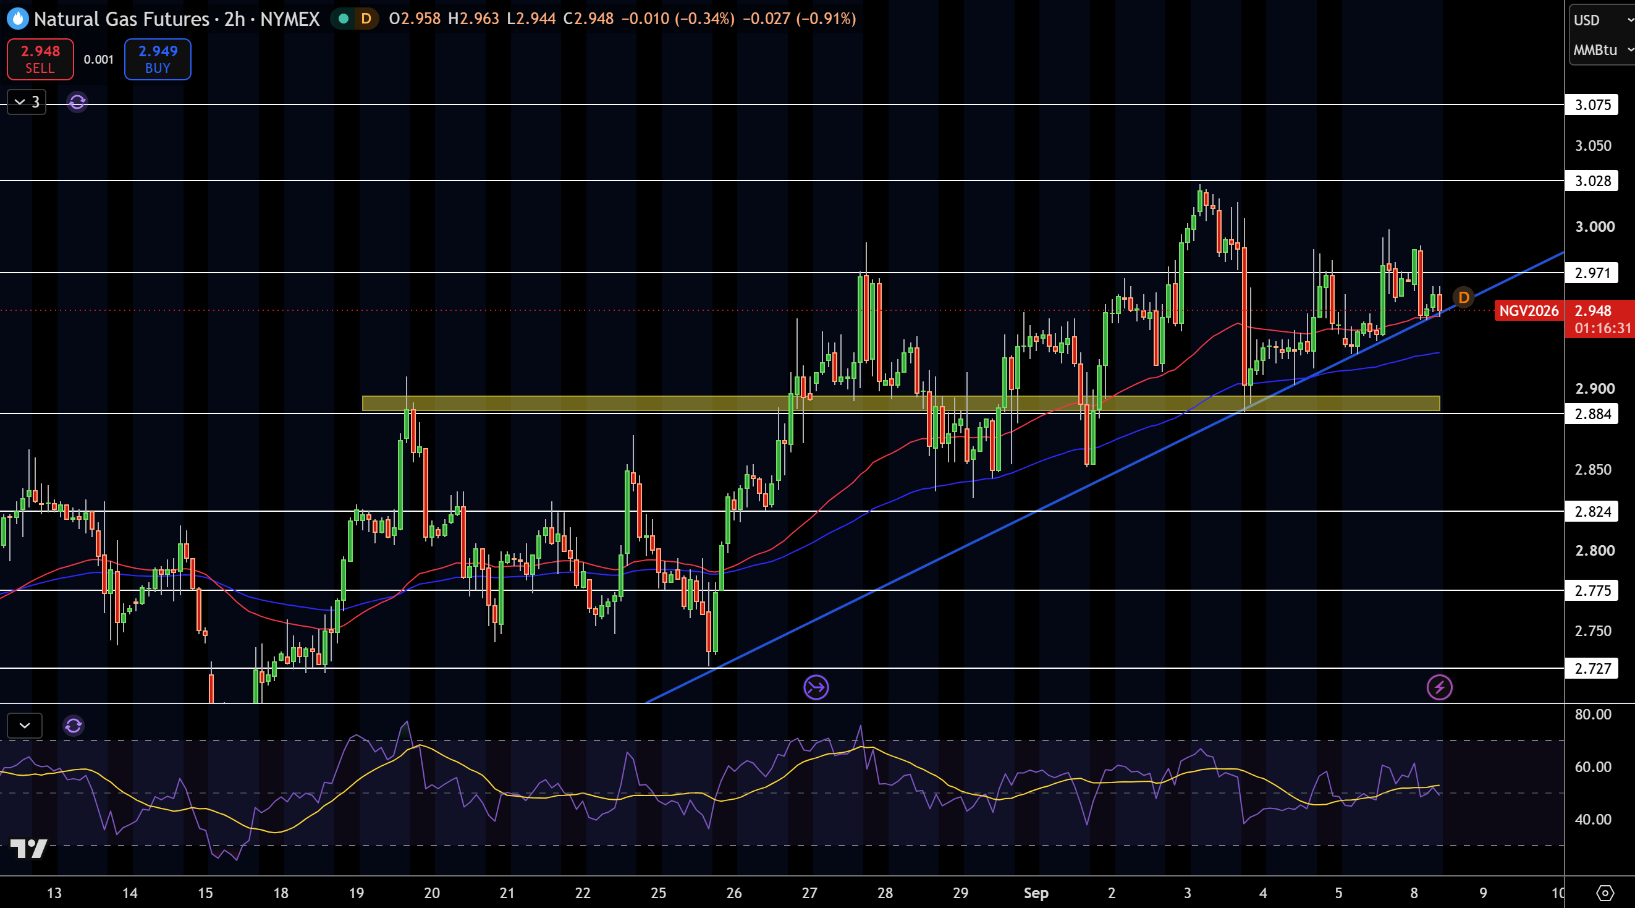
Task: Open the contract rollover event marker
Action: (816, 687)
